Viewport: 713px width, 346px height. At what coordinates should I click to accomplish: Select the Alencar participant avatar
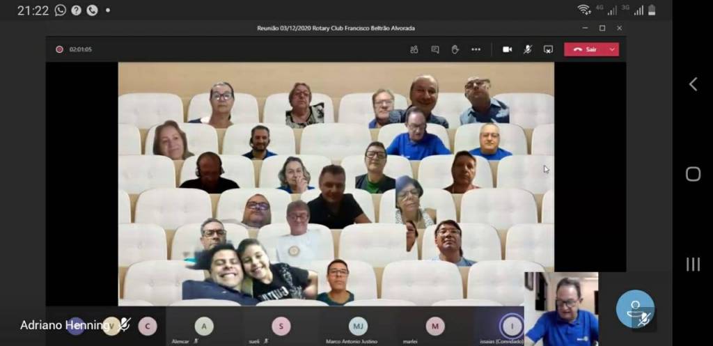pyautogui.click(x=203, y=326)
